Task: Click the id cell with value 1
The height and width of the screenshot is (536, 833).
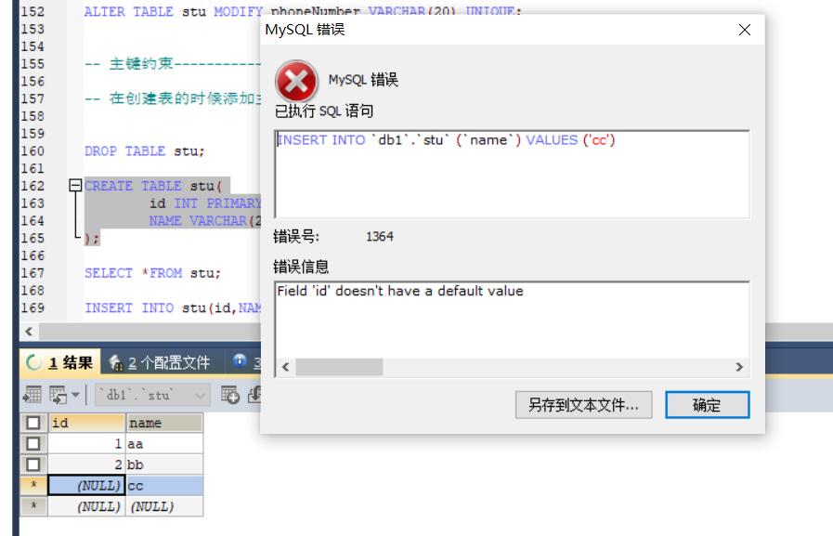Action: coord(87,443)
